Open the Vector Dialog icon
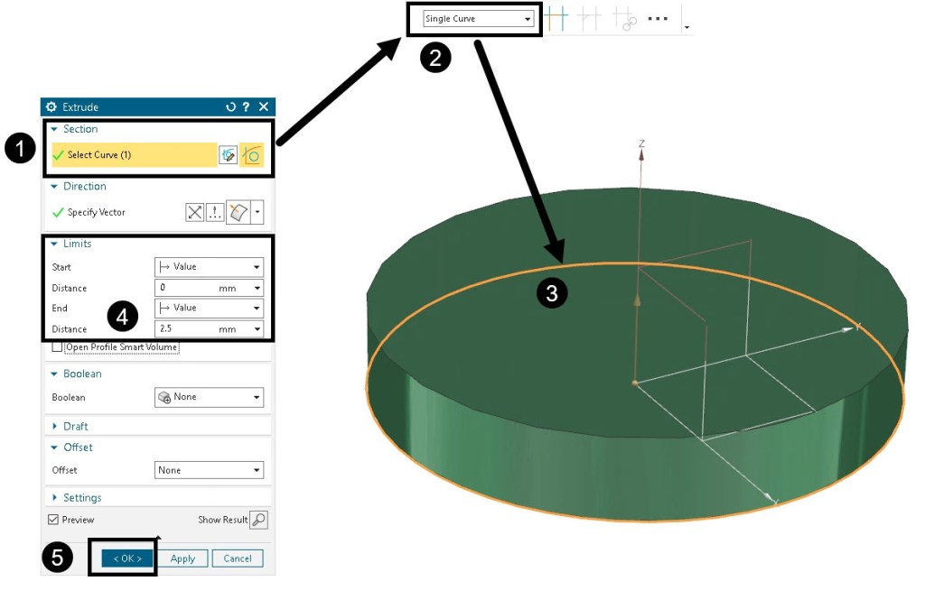The height and width of the screenshot is (609, 925). pos(215,212)
